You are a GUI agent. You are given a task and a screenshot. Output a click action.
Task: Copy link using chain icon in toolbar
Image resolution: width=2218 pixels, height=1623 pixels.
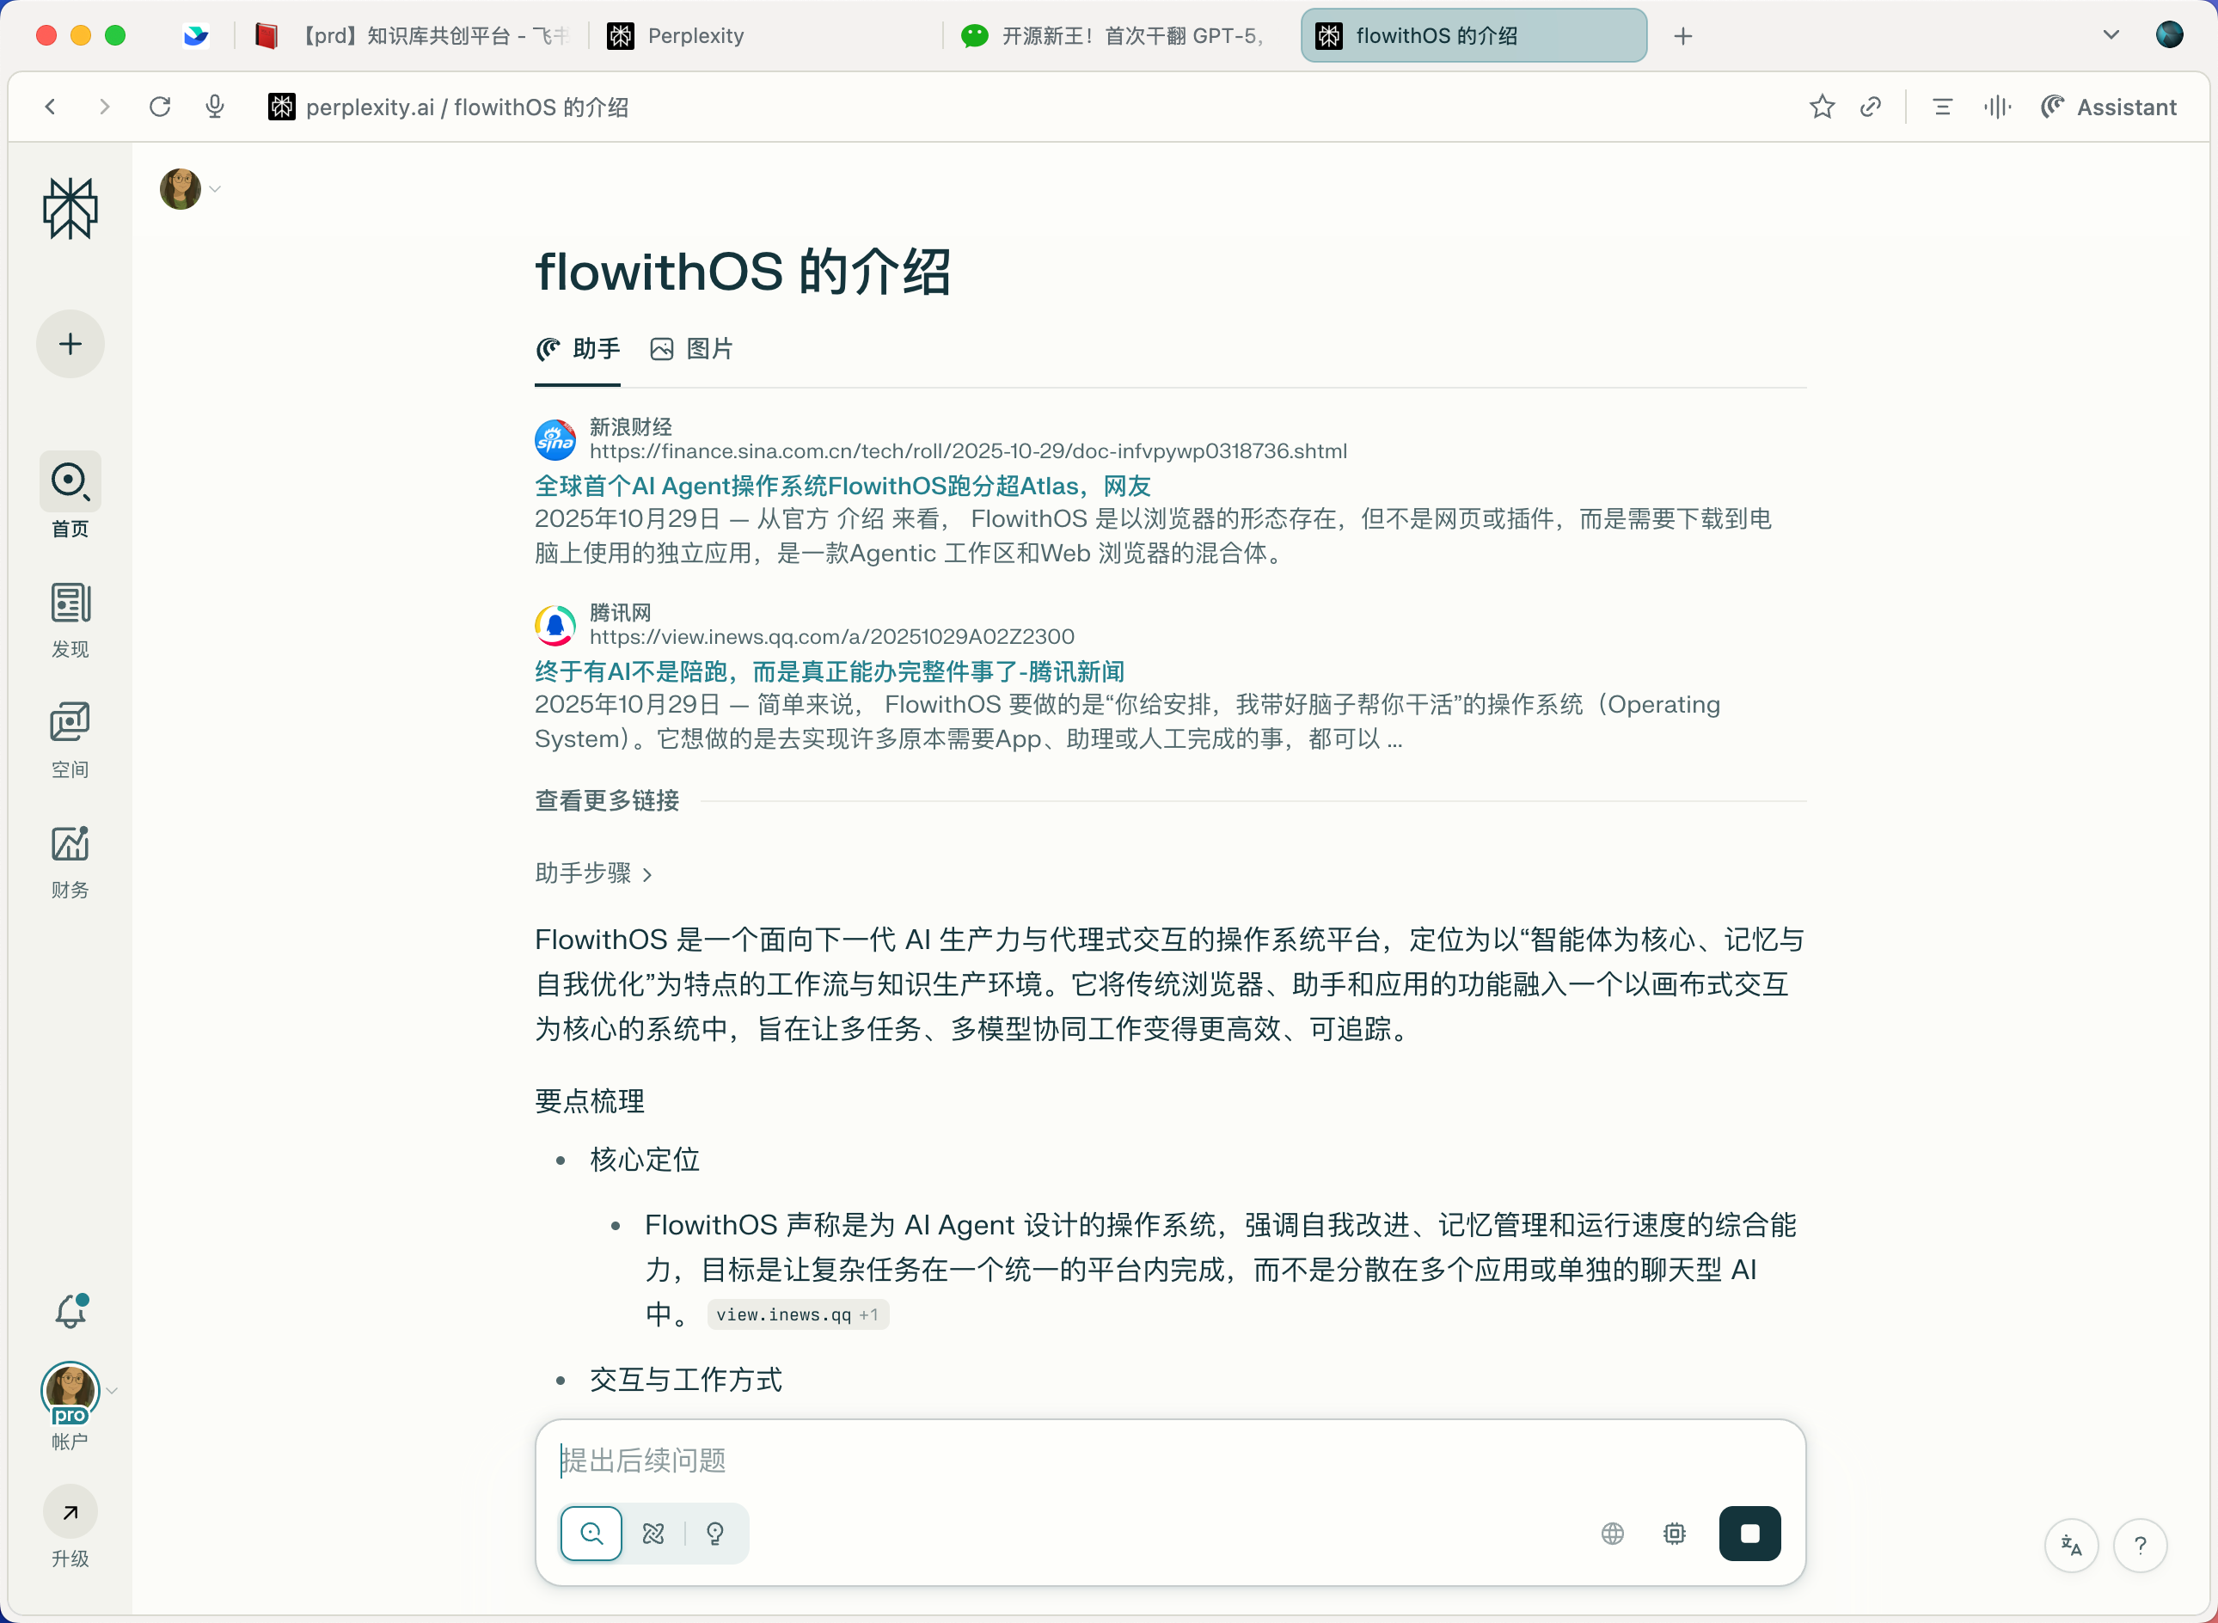1872,106
